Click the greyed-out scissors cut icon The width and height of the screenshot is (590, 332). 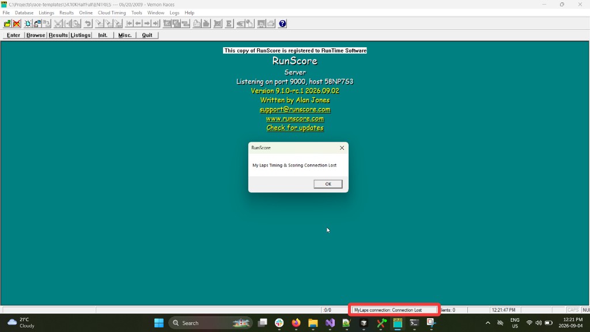[58, 24]
